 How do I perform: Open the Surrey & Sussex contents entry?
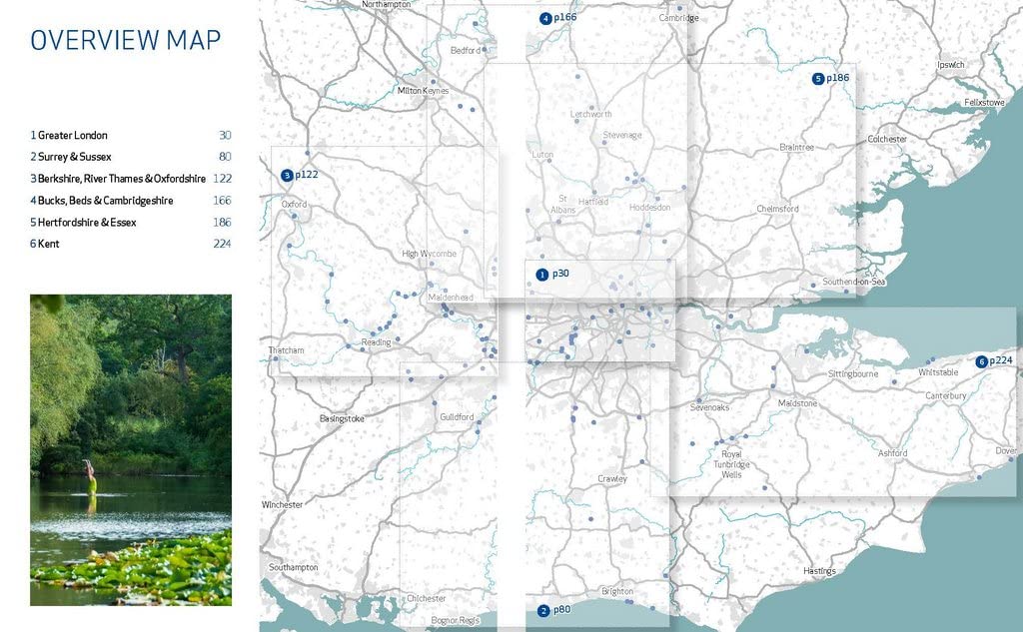[74, 157]
